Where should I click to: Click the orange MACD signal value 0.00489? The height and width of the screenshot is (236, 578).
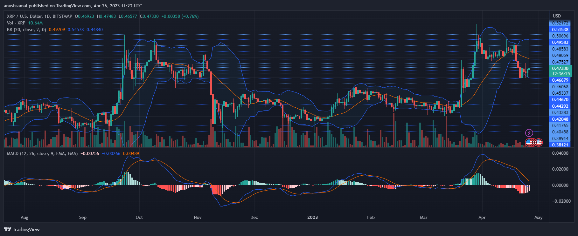[131, 153]
